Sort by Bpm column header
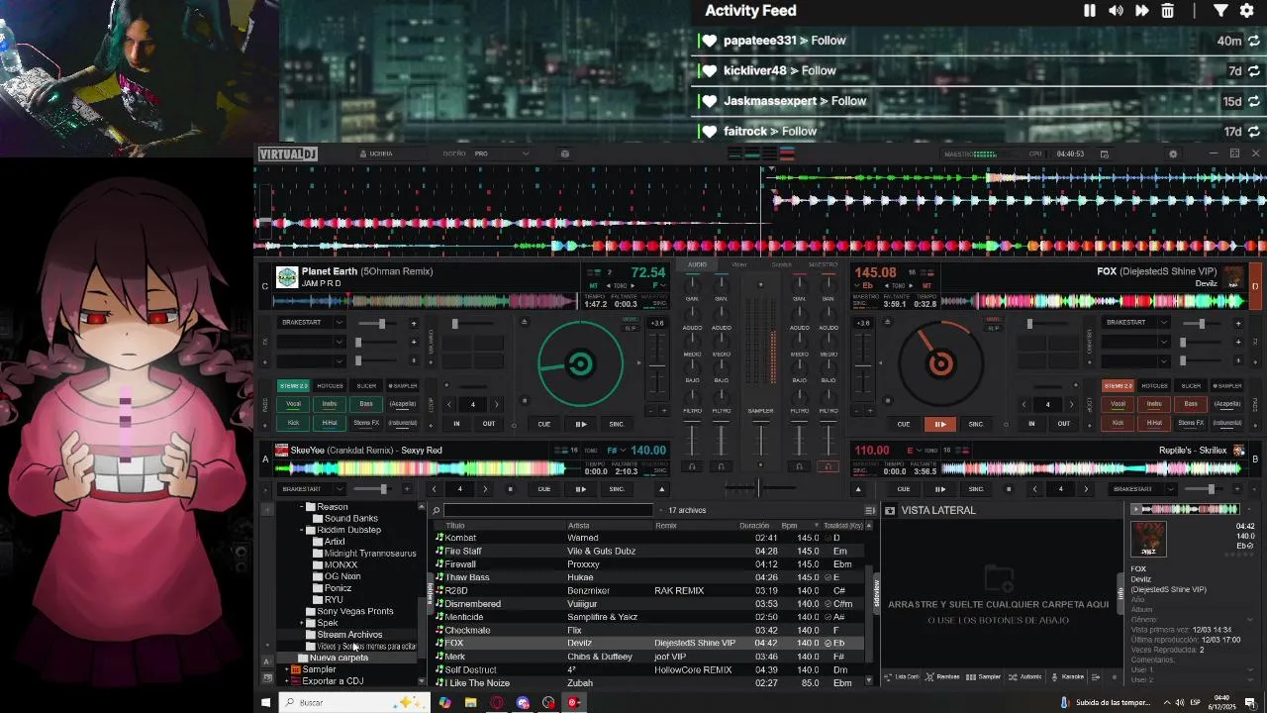 789,526
